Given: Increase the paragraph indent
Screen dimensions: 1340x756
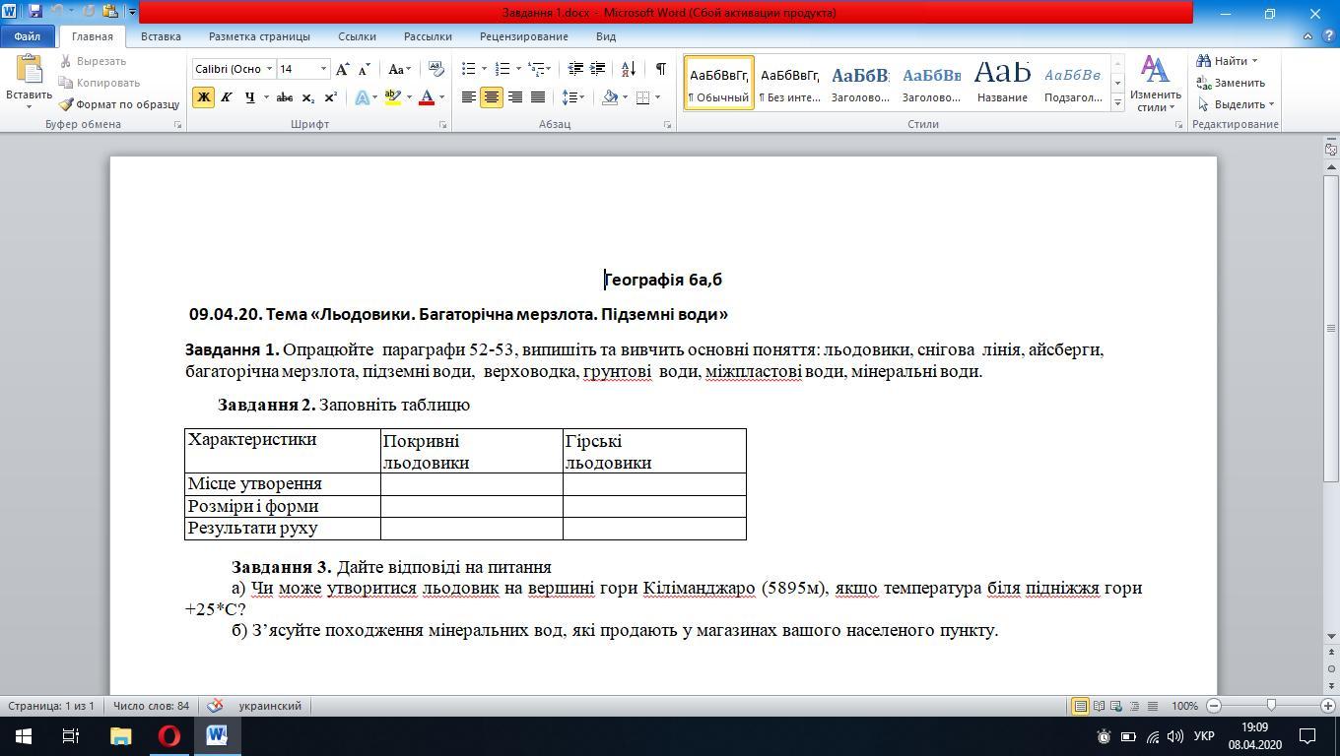Looking at the screenshot, I should tap(597, 69).
